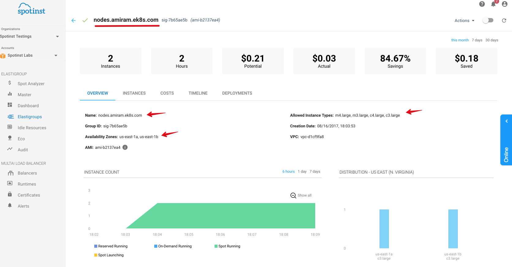
Task: Switch to the INSTANCES tab
Action: pyautogui.click(x=134, y=93)
